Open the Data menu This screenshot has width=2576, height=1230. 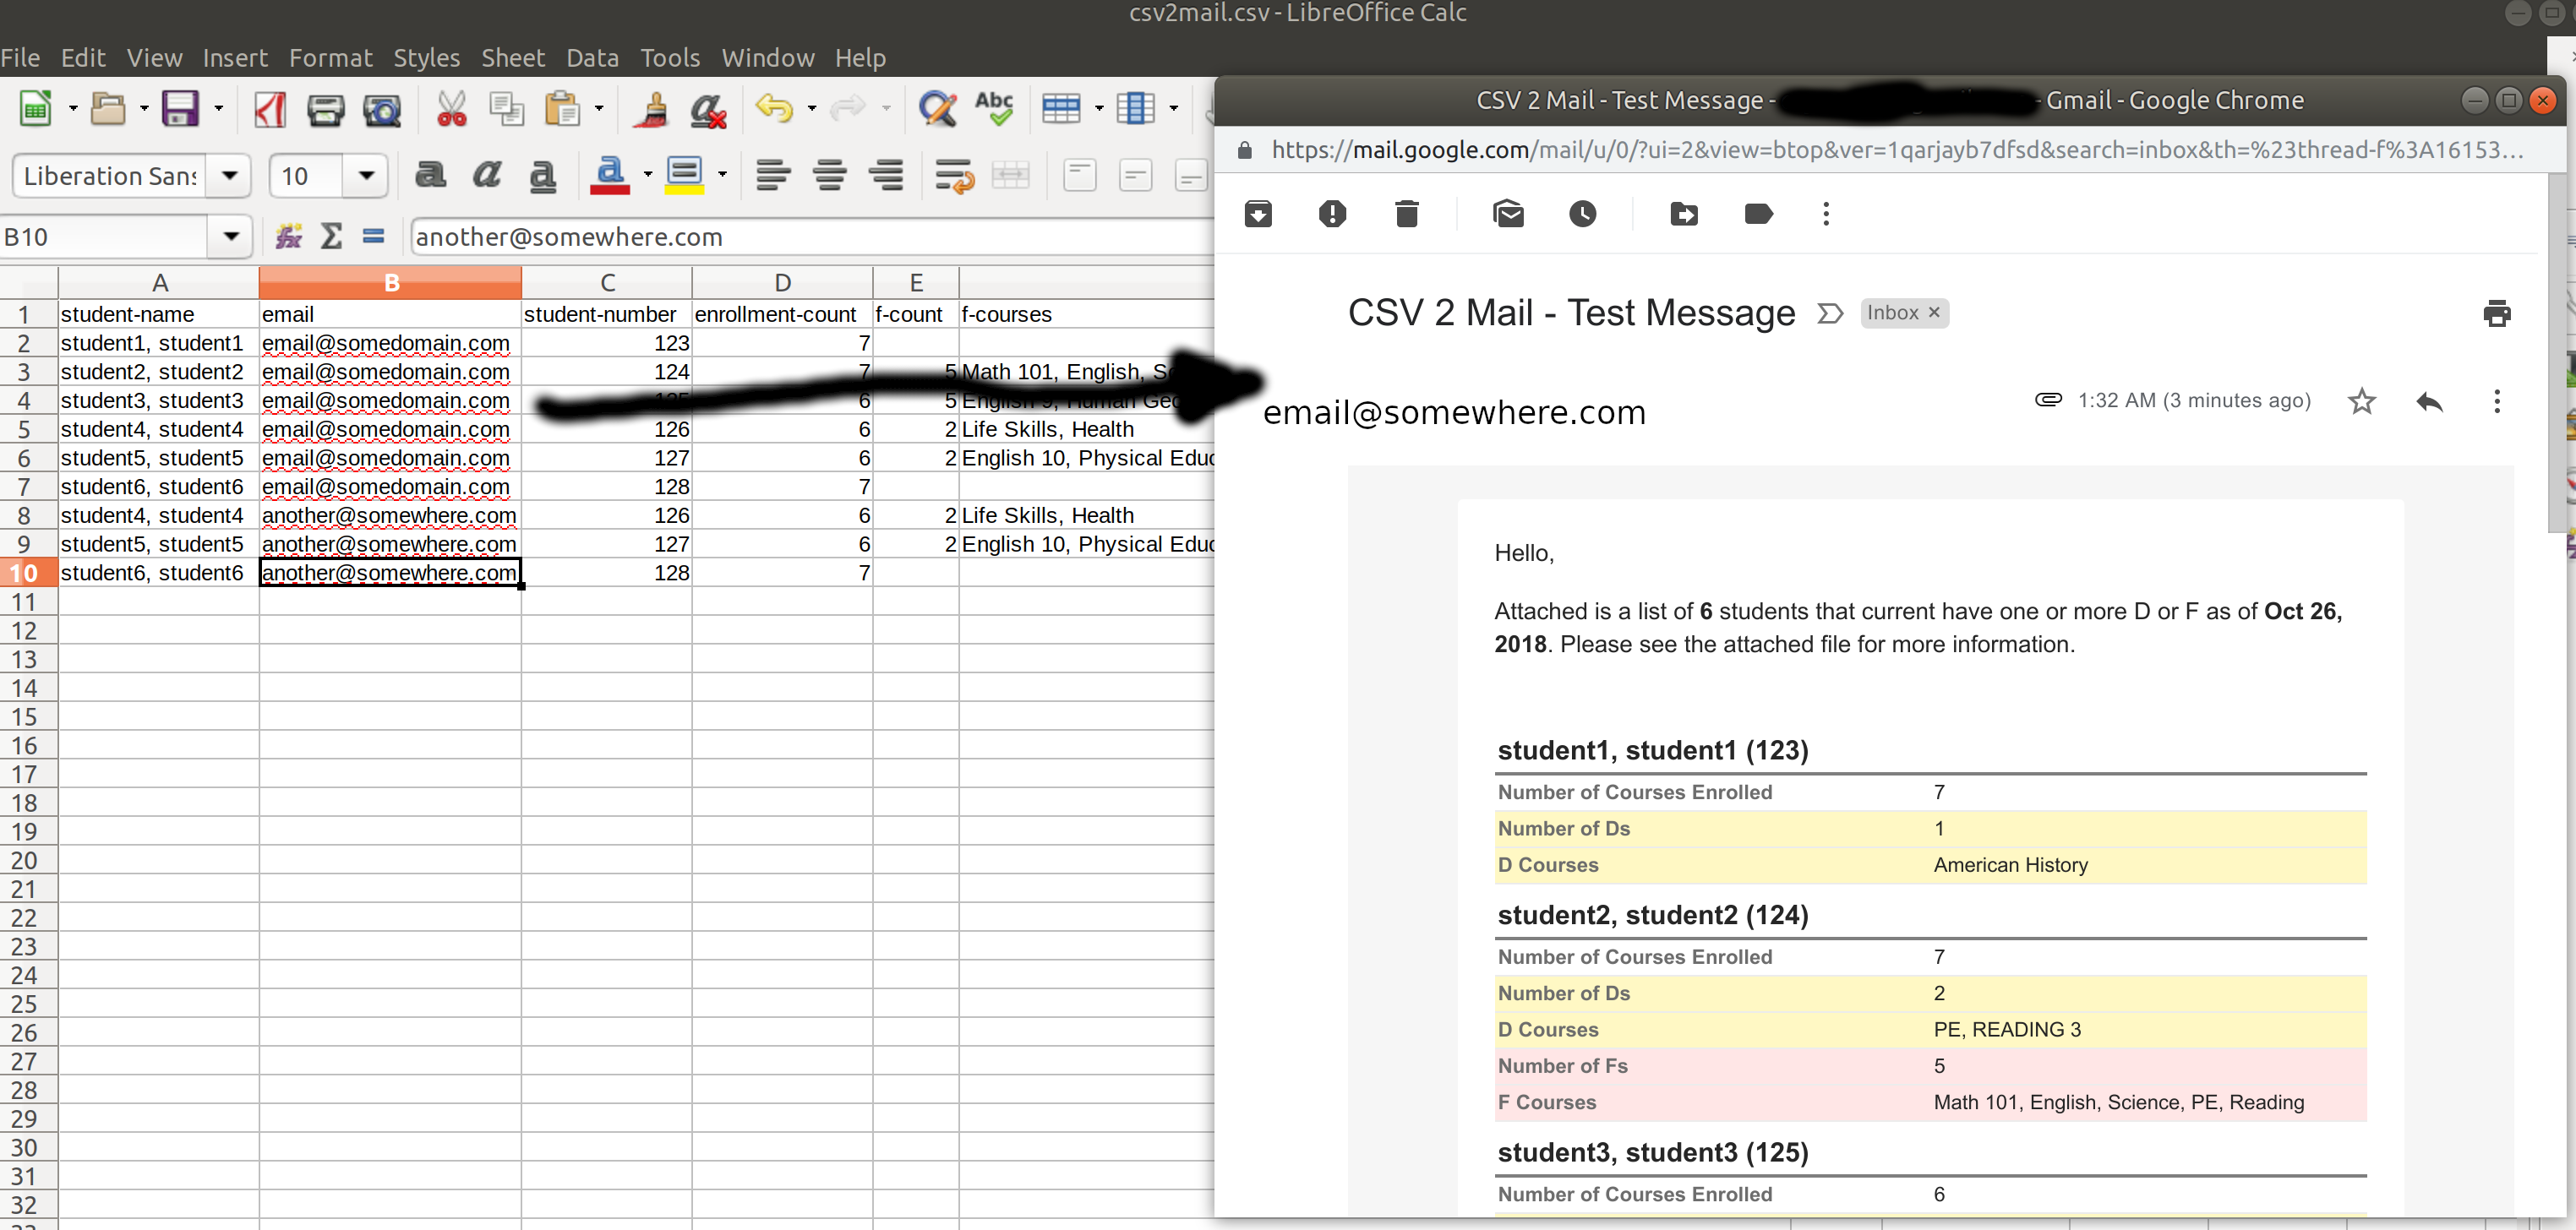592,58
